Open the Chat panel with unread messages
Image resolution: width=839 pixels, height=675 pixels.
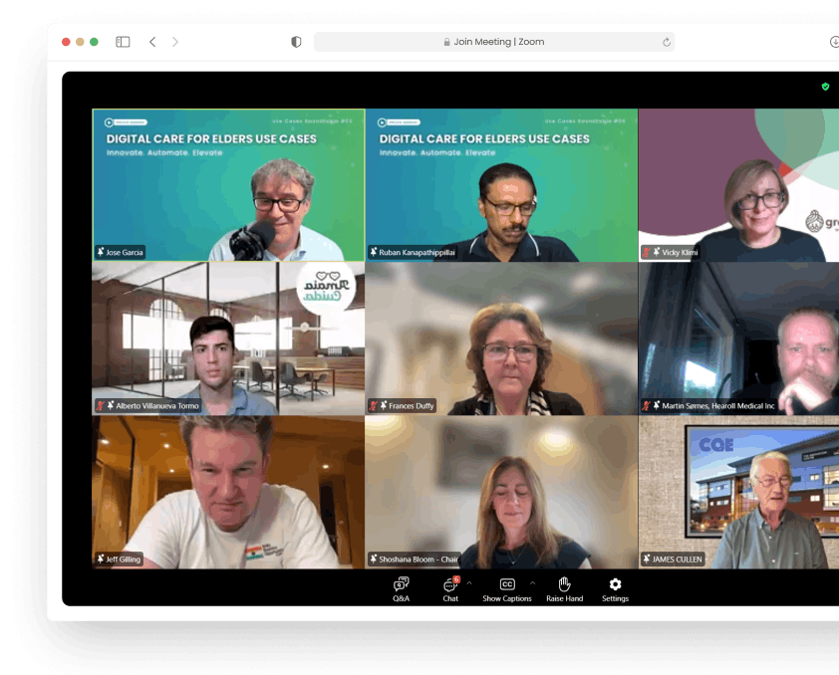pyautogui.click(x=450, y=587)
